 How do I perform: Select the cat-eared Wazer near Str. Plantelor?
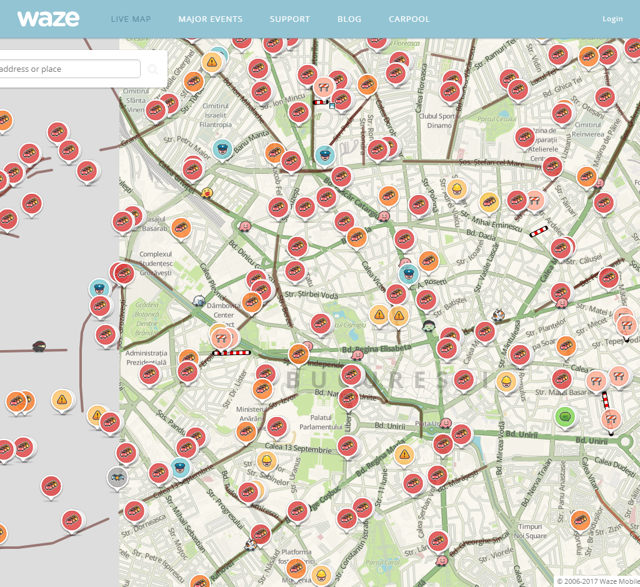point(498,314)
